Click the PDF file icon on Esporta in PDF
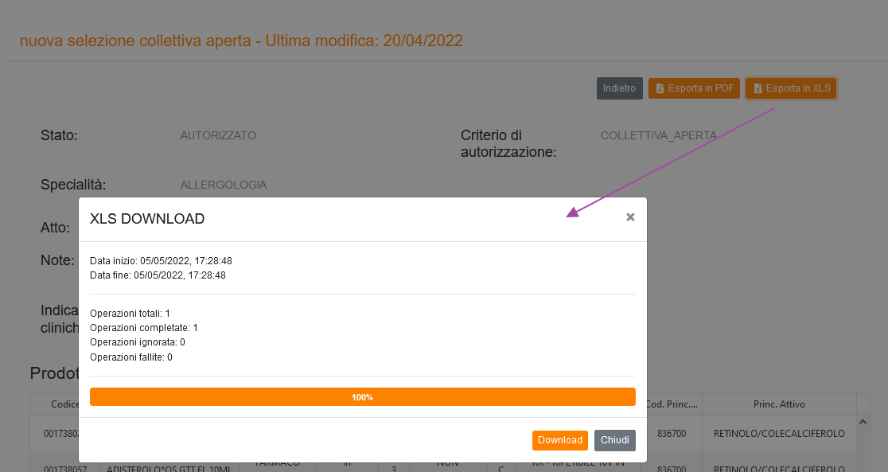The height and width of the screenshot is (472, 888). [660, 88]
